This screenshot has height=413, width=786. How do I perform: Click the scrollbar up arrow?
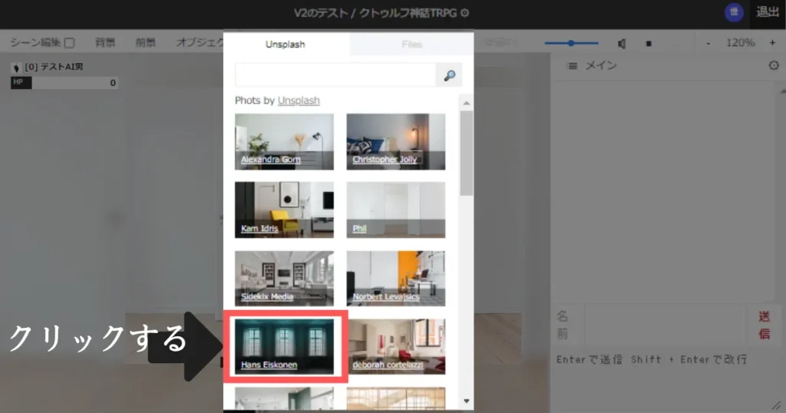coord(466,103)
